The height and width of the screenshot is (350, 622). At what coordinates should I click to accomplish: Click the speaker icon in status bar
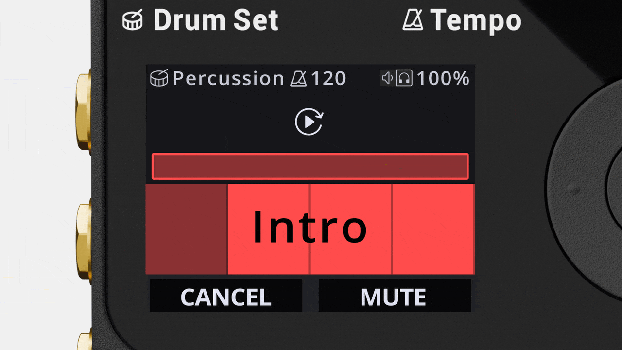(387, 78)
